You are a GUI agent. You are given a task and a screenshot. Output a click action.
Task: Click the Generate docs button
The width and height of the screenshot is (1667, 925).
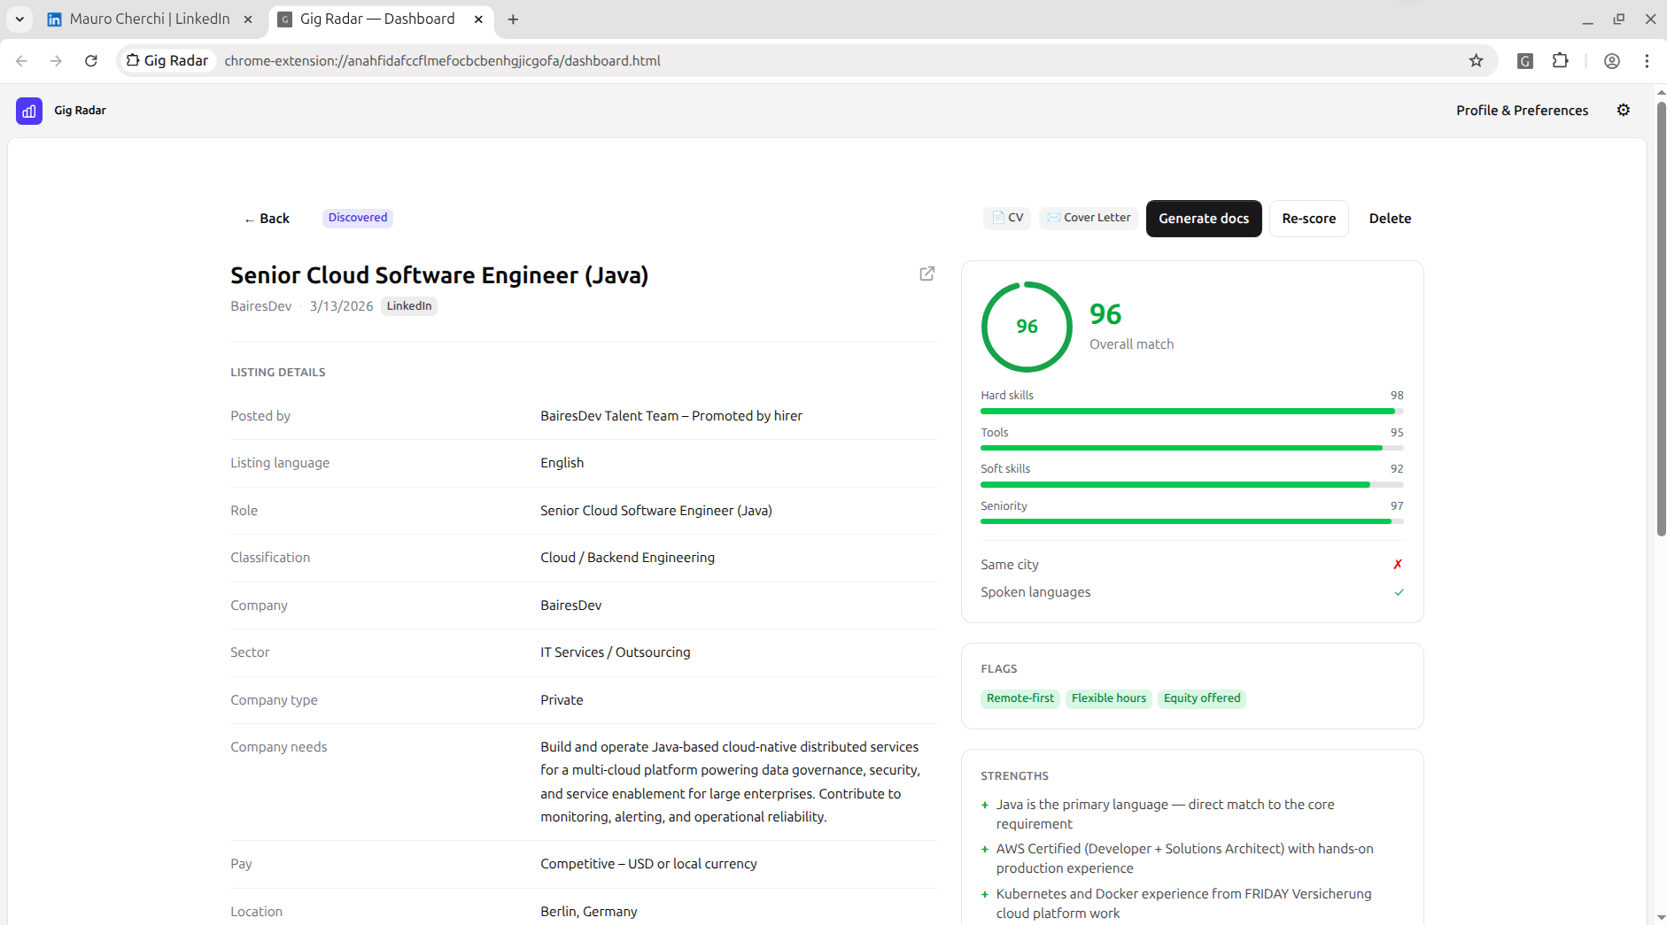coord(1203,219)
